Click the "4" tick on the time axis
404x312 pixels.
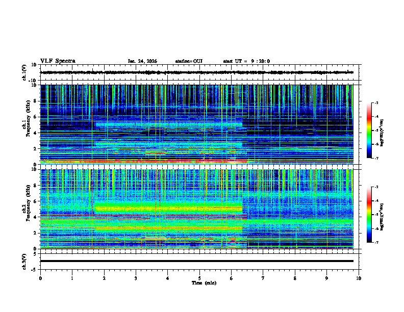[x=168, y=278]
